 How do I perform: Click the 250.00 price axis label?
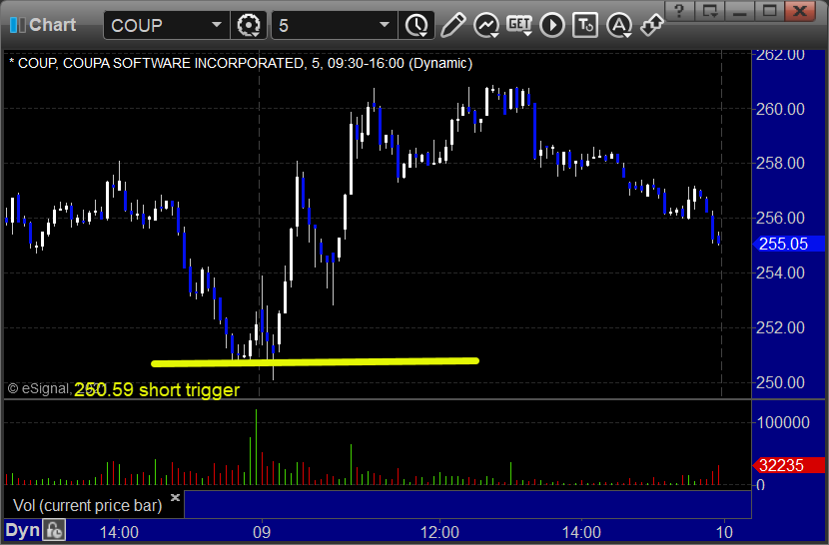coord(780,382)
